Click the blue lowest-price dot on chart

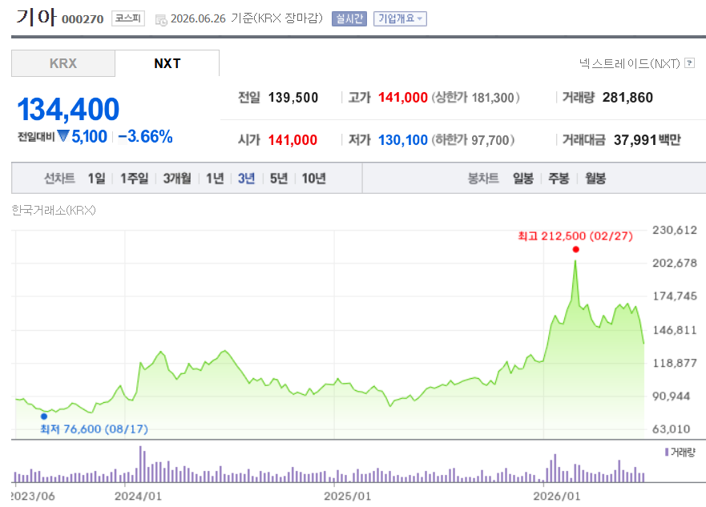44,416
